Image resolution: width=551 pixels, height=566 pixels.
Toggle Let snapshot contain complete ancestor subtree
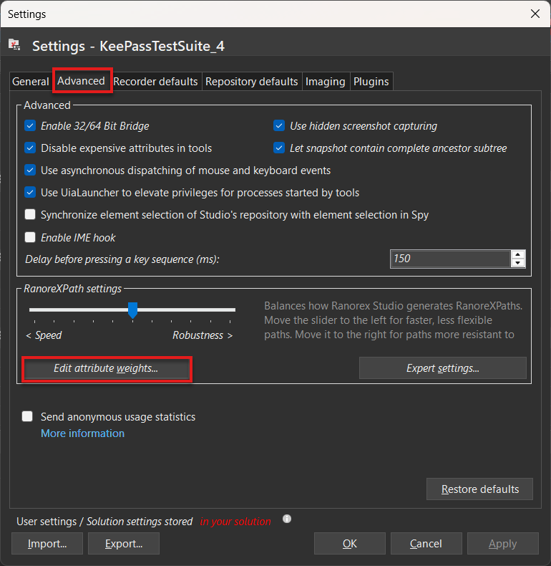point(279,148)
